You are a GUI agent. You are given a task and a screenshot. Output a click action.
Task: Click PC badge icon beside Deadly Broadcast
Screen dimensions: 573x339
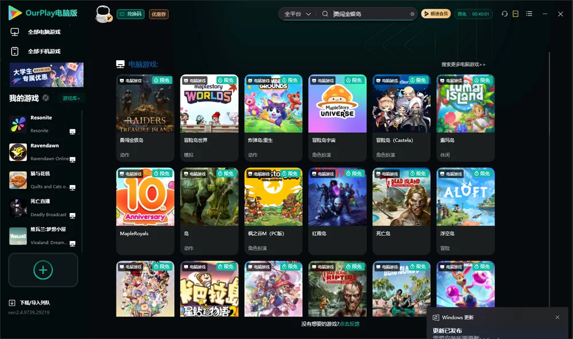[x=72, y=215]
